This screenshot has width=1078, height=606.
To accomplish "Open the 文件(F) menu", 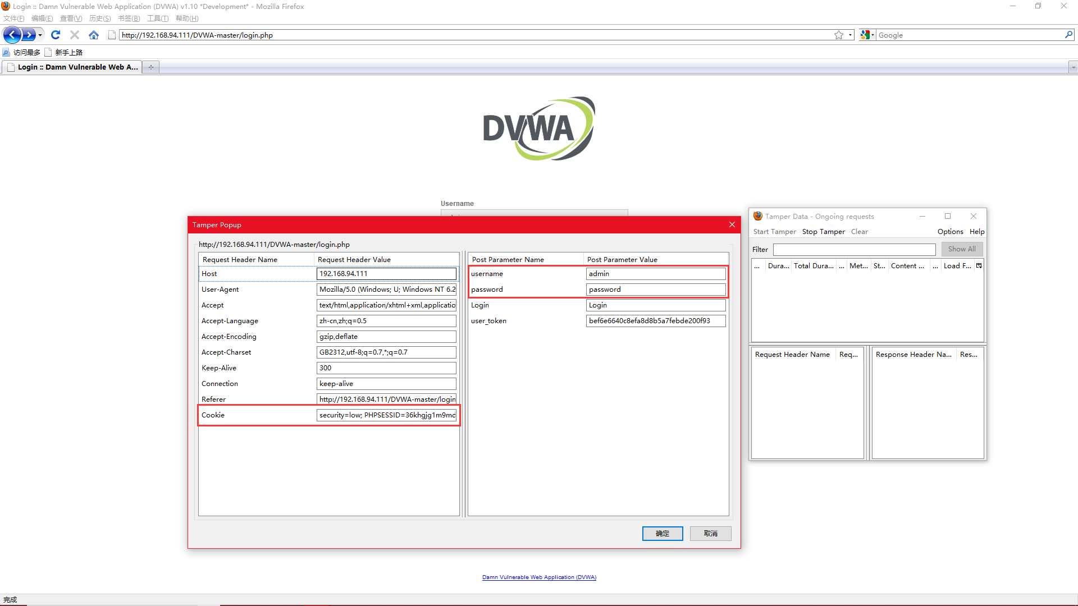I will click(x=14, y=19).
